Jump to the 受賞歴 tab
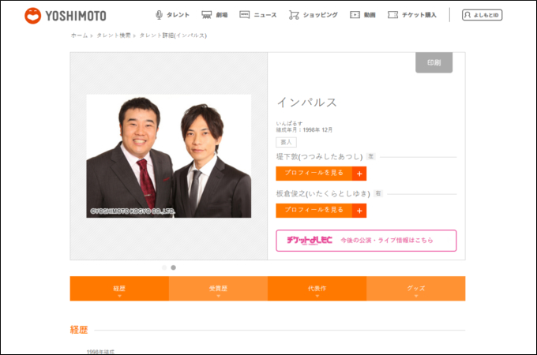 218,289
